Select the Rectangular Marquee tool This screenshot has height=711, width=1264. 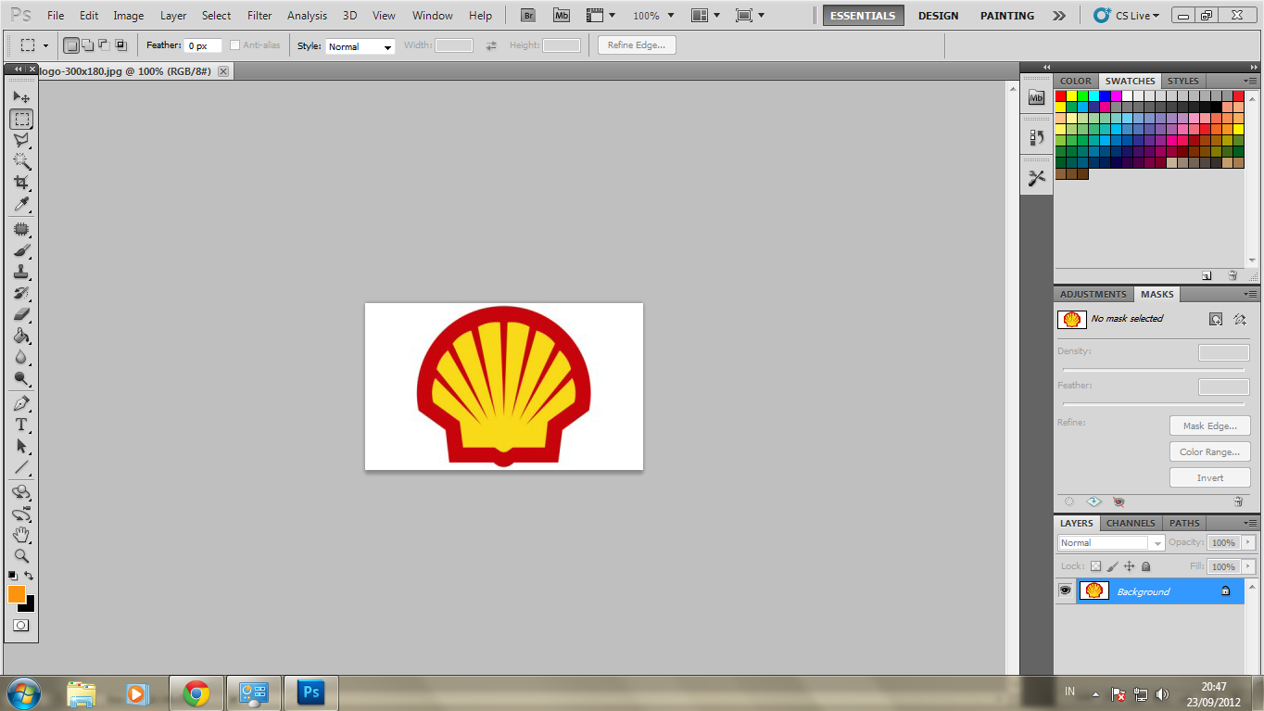pyautogui.click(x=21, y=119)
